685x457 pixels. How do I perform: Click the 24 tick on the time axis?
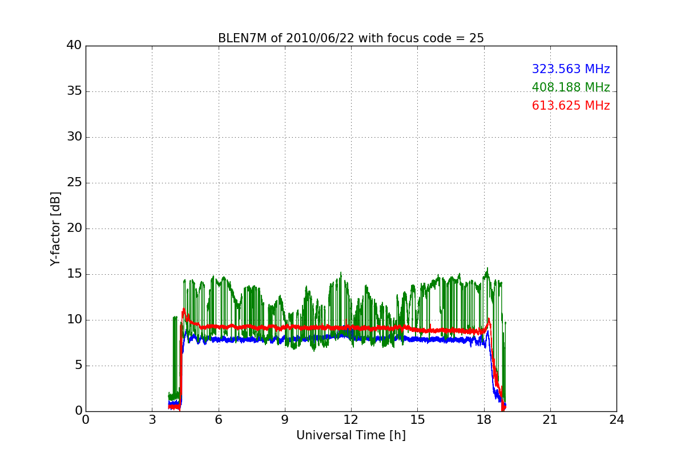(x=616, y=420)
